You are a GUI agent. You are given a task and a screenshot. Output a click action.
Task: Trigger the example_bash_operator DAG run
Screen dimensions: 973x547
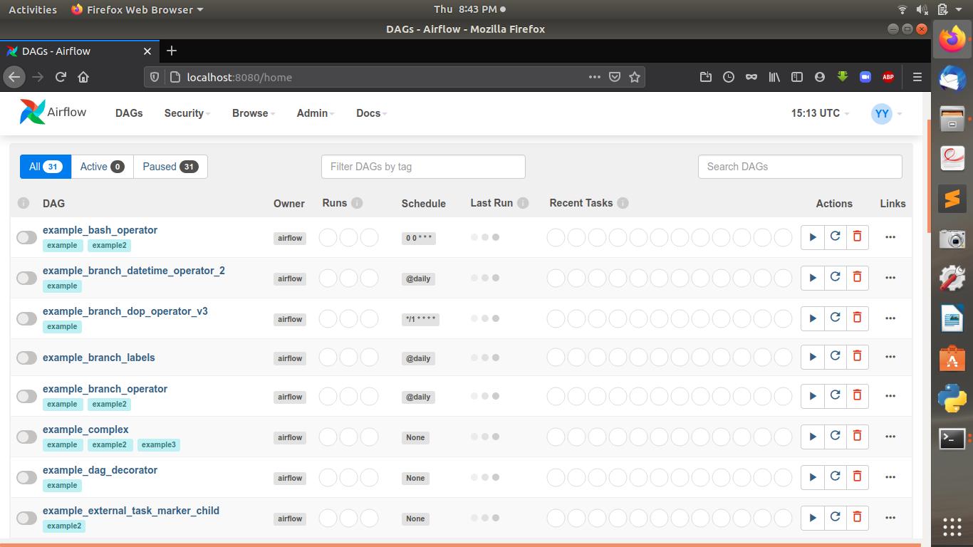point(813,236)
